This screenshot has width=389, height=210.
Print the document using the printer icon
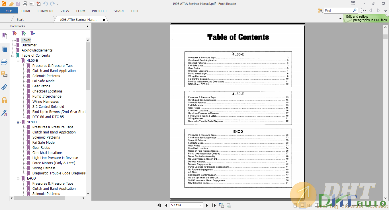[25, 4]
